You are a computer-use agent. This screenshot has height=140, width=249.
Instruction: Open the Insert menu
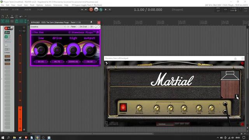click(x=20, y=5)
